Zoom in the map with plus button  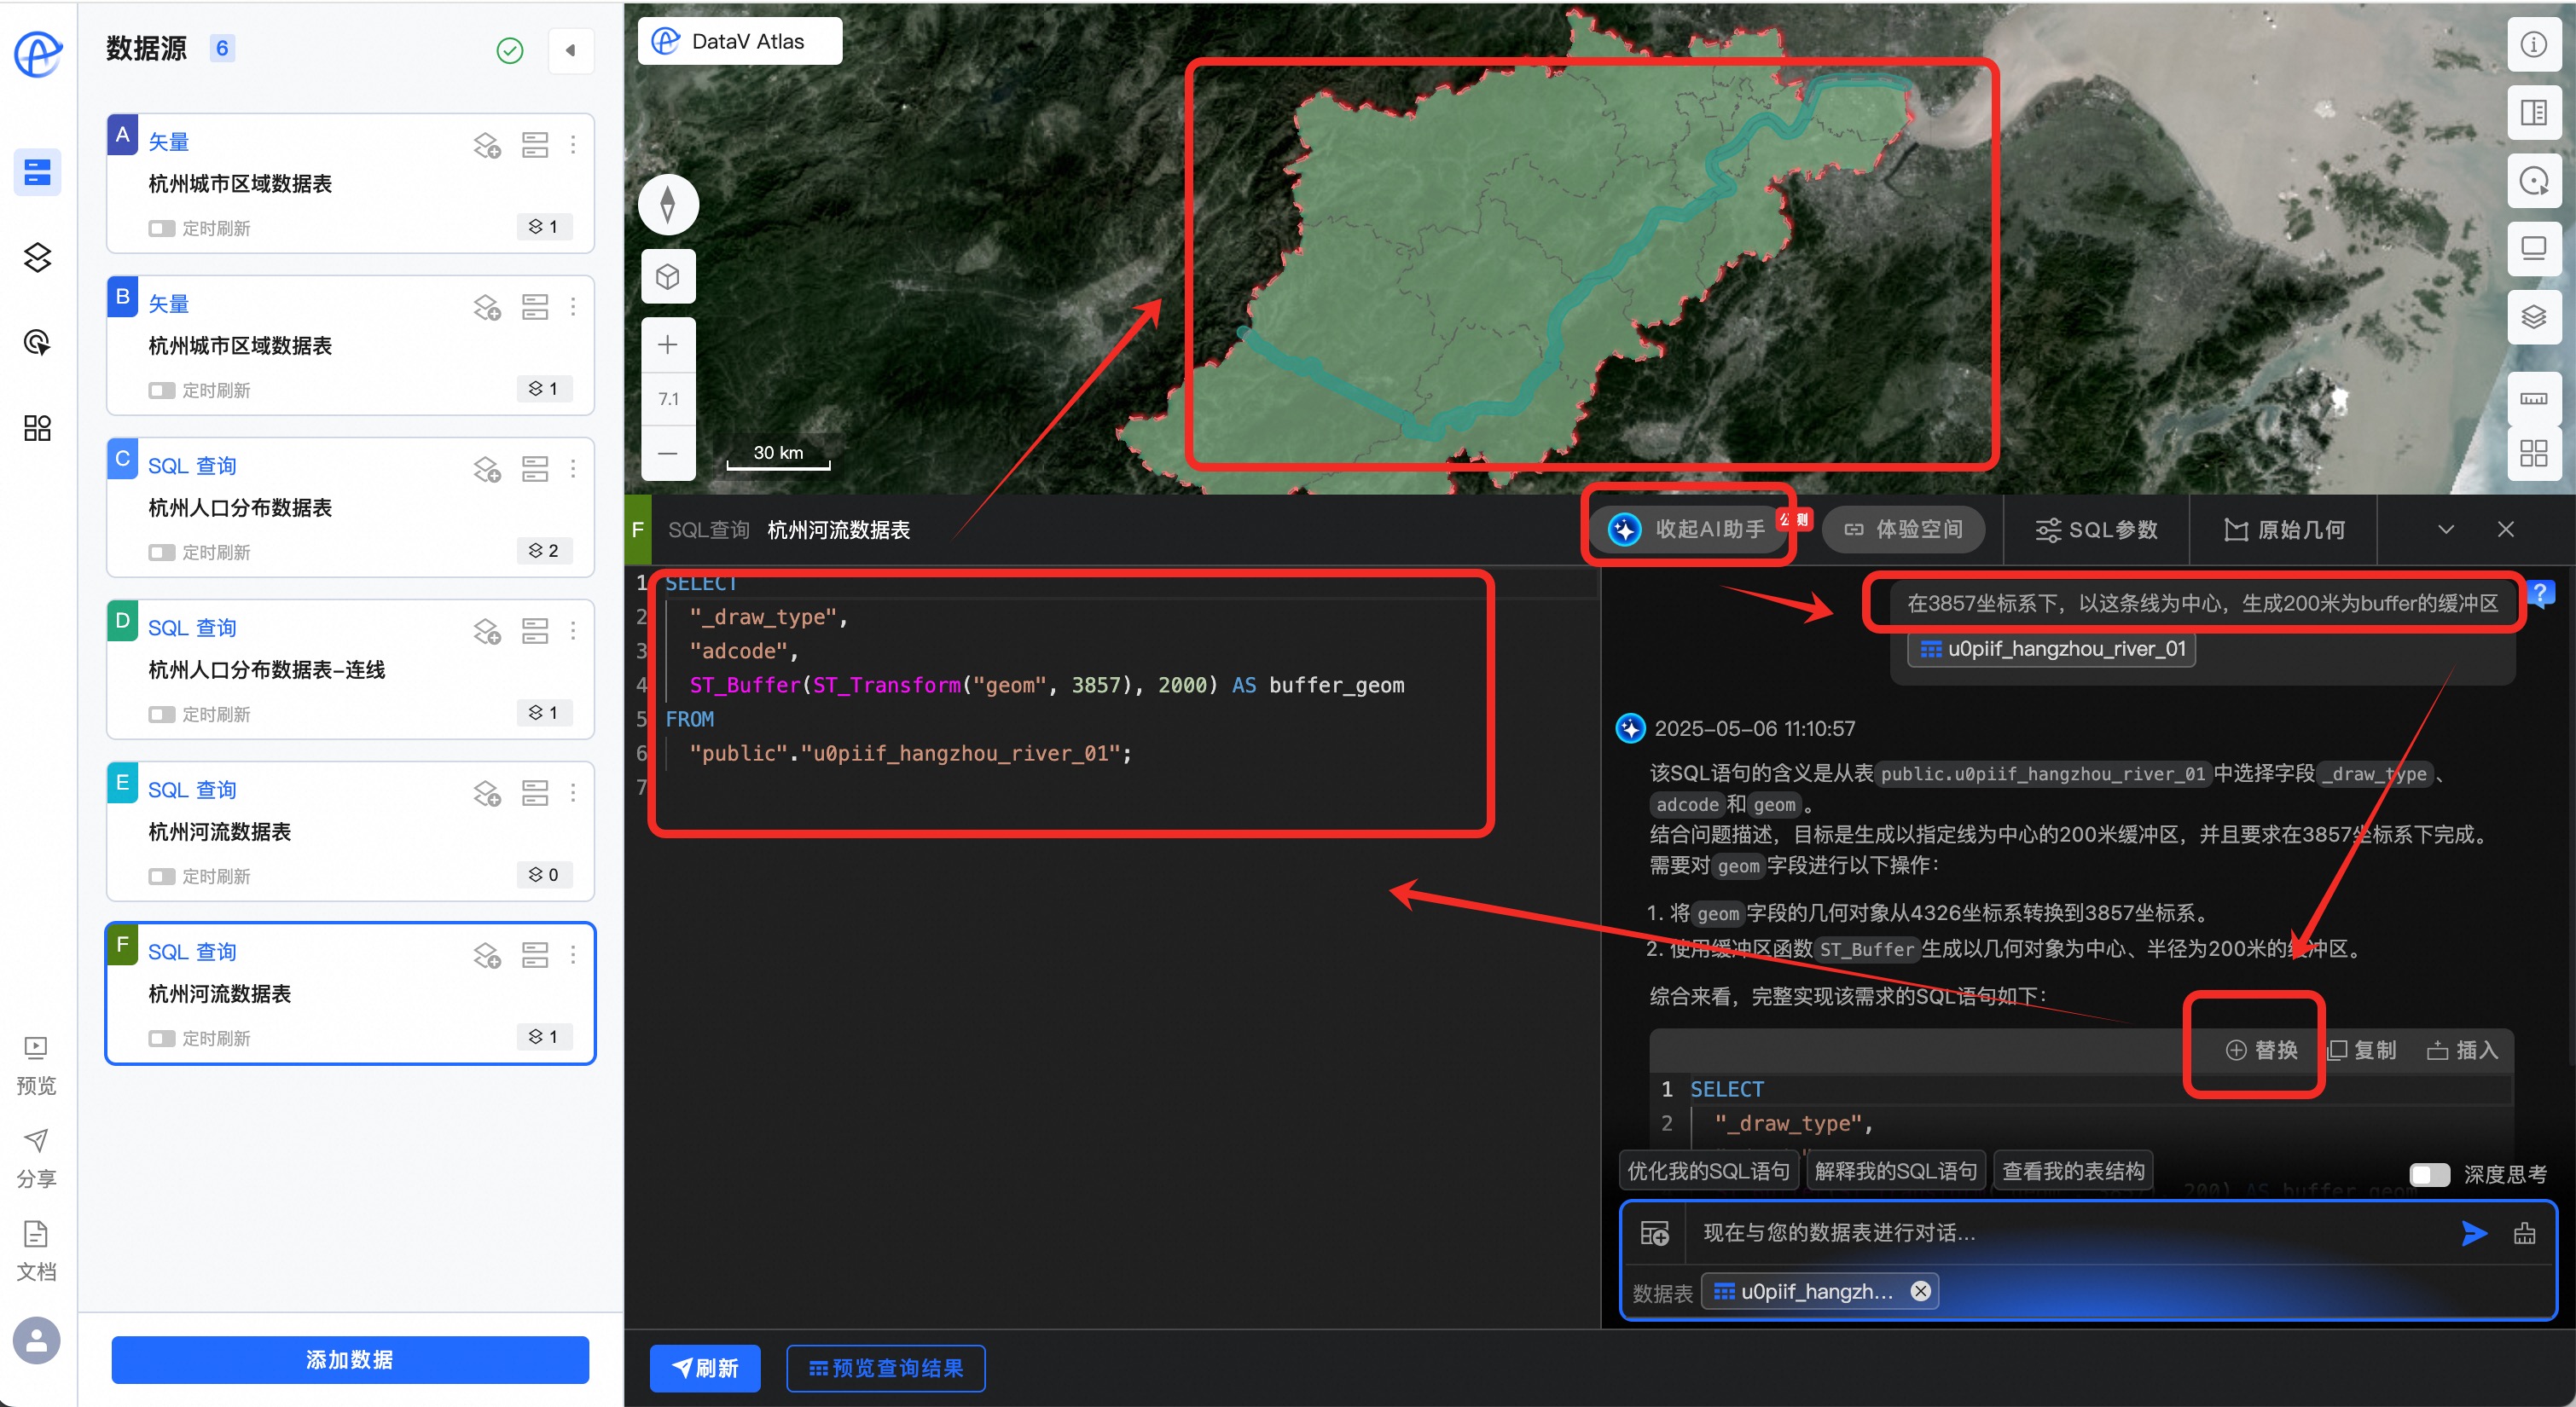(x=667, y=345)
